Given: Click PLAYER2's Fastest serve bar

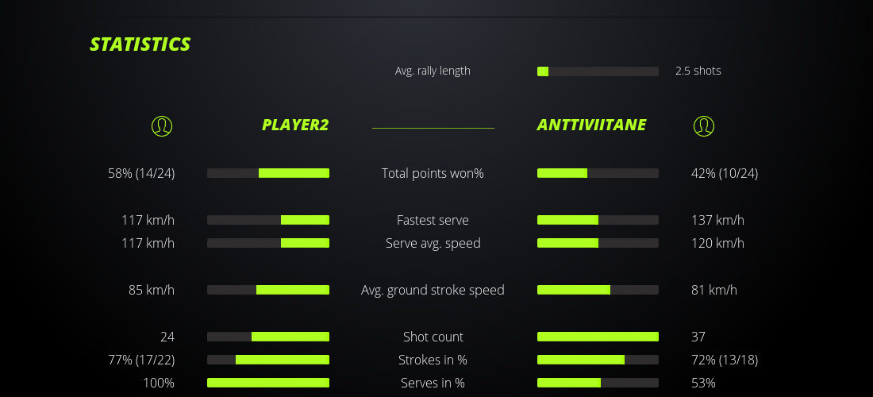Looking at the screenshot, I should coord(268,220).
